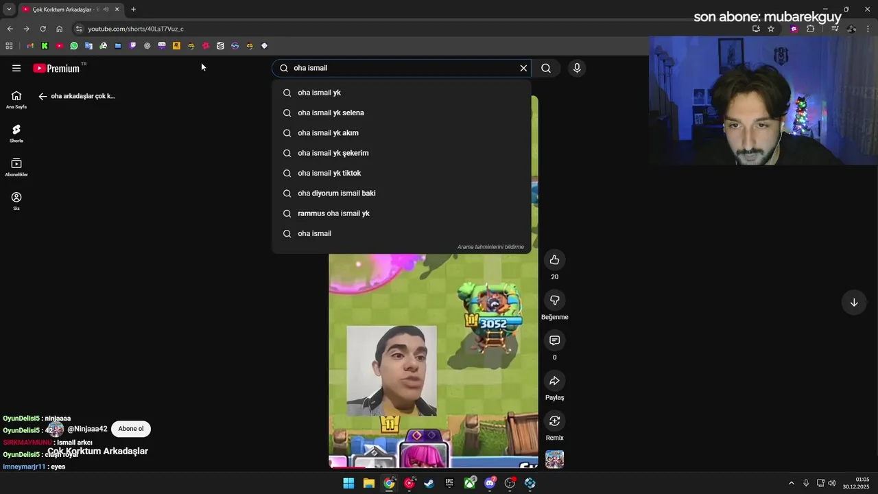This screenshot has height=494, width=878.
Task: Click the YouTube Premium logo
Action: tap(57, 68)
